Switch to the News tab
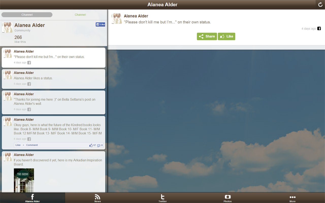The width and height of the screenshot is (325, 203). point(97,197)
